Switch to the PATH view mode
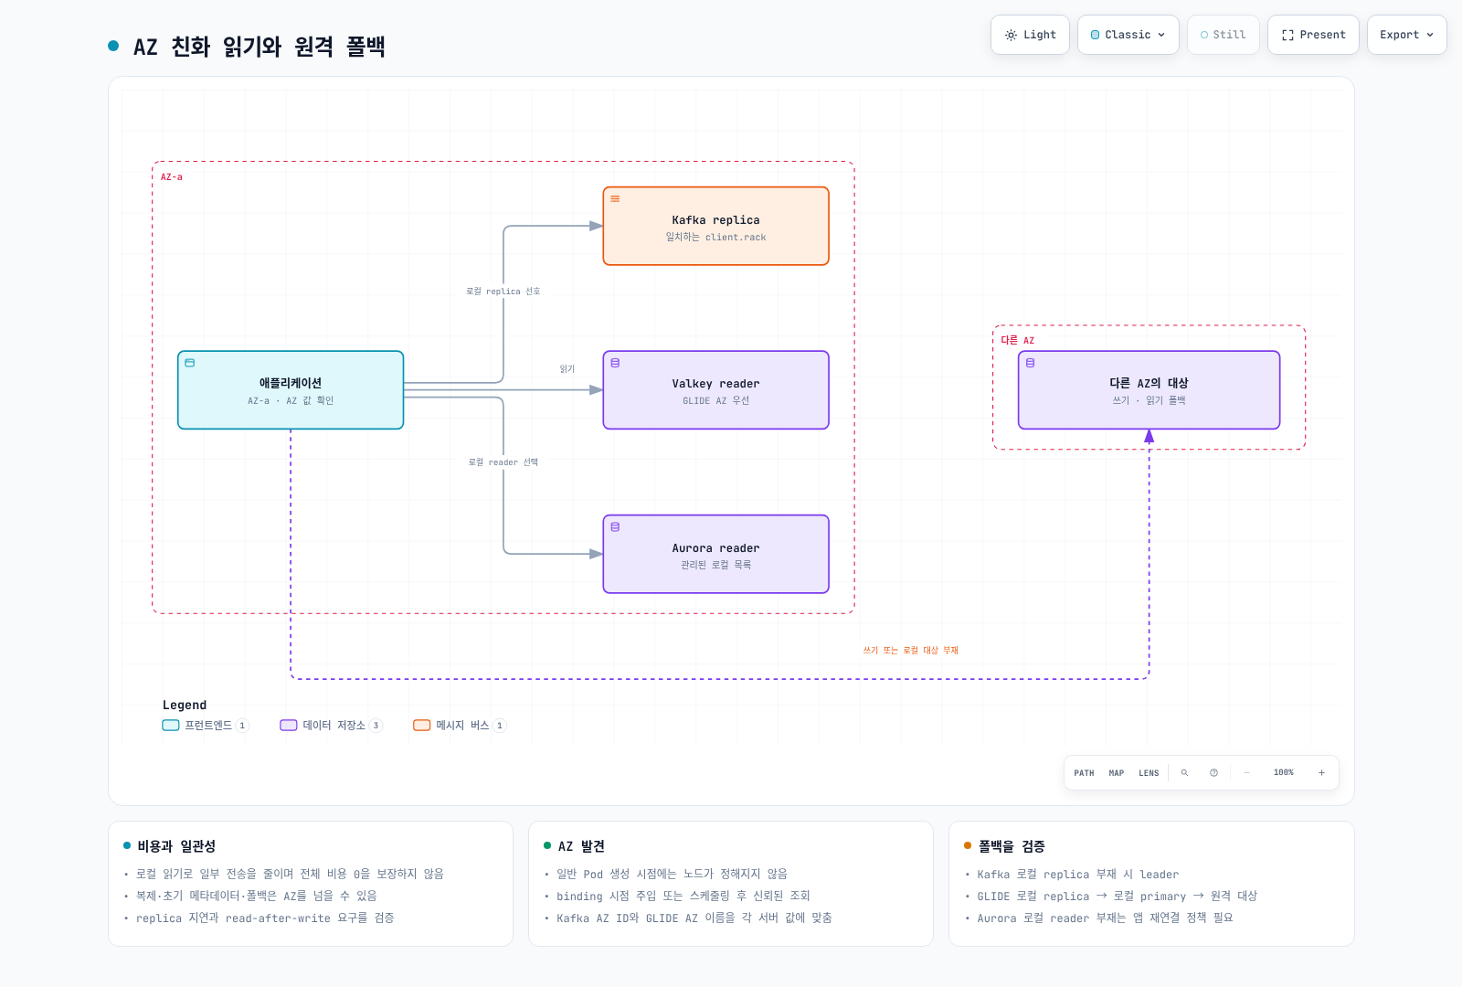The height and width of the screenshot is (987, 1462). coord(1084,773)
